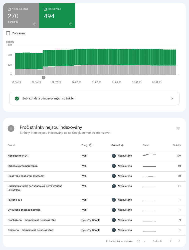This screenshot has height=250, width=189.
Task: Sort by Ověření column header
Action: [x=116, y=145]
